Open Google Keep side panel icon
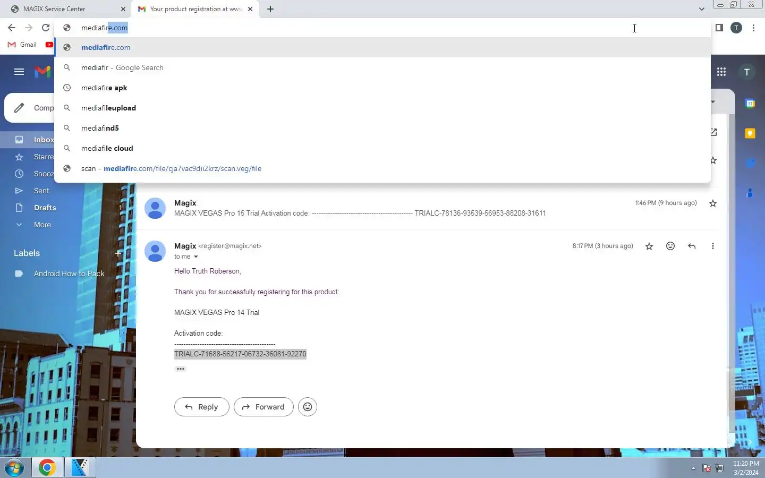This screenshot has width=765, height=478. [750, 133]
